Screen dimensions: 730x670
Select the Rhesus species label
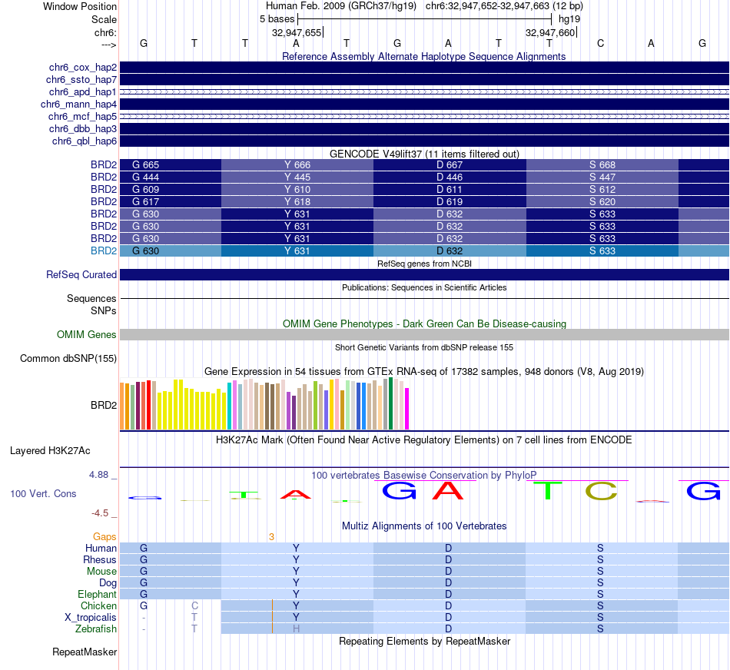point(100,559)
